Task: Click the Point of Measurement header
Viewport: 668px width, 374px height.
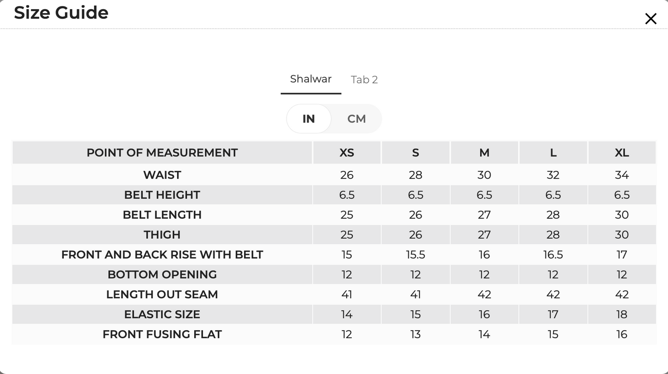Action: click(x=162, y=153)
